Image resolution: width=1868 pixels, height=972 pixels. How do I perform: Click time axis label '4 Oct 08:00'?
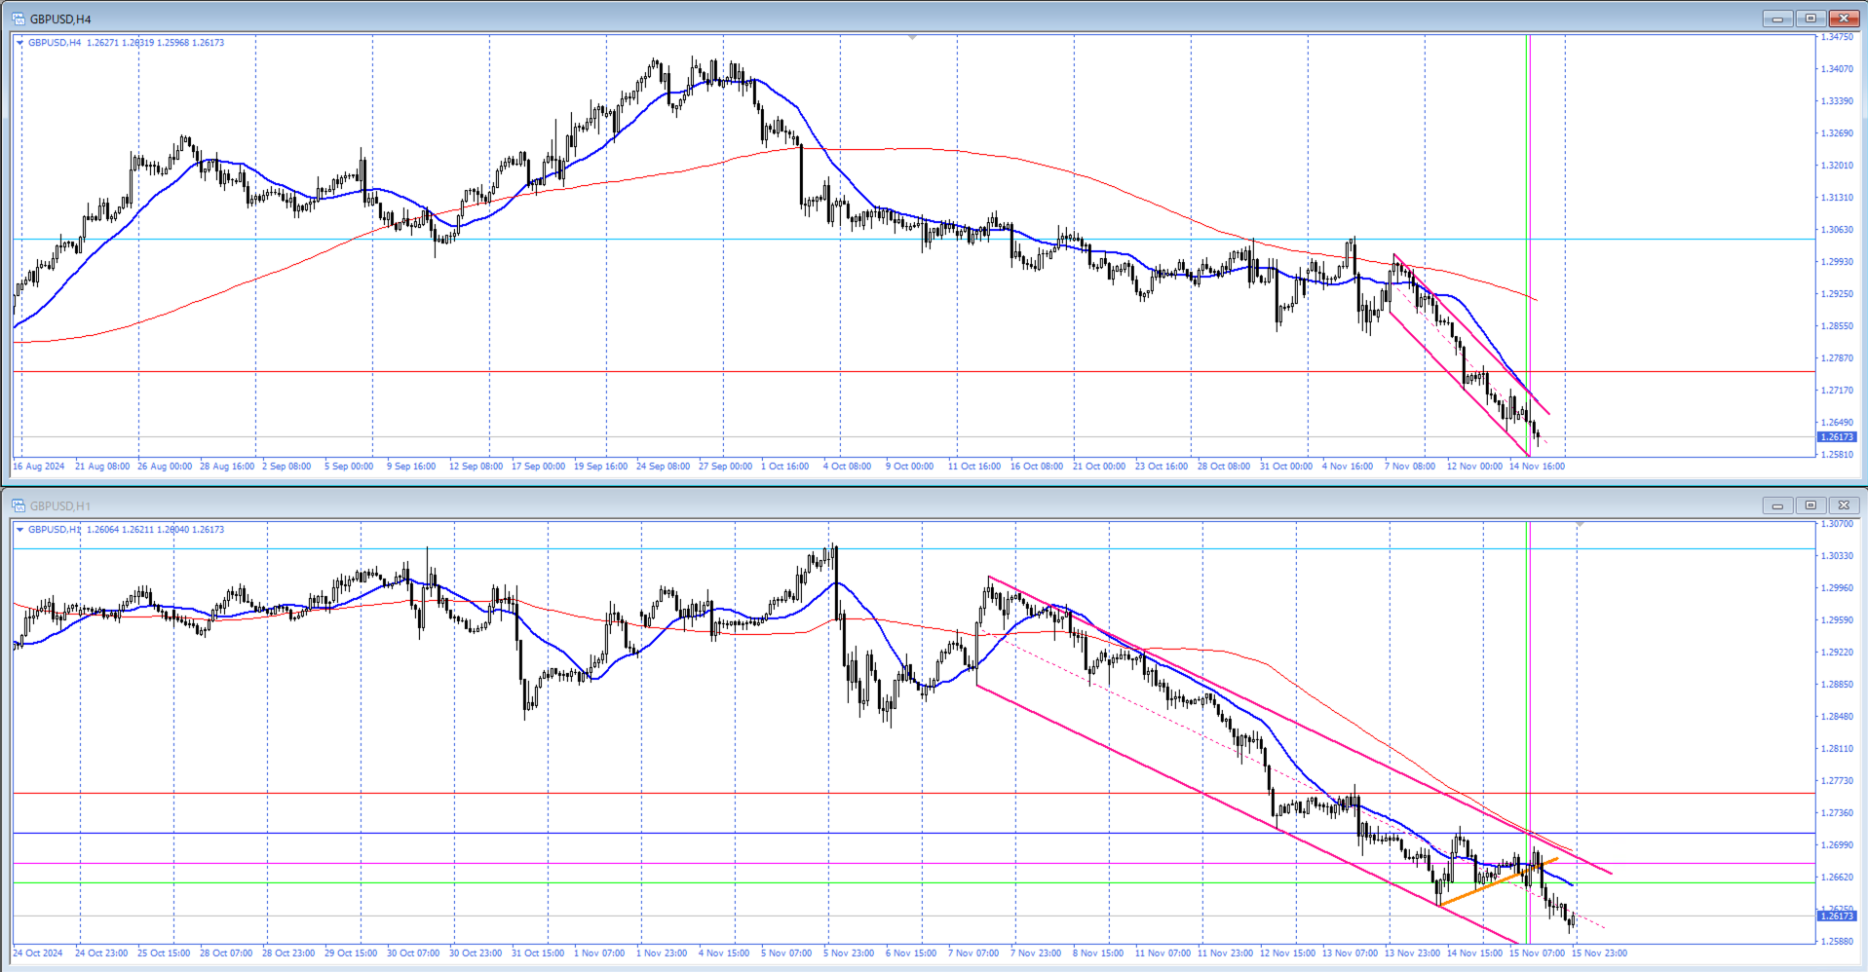click(x=847, y=467)
